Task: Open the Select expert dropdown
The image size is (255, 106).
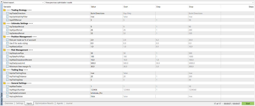Action: [23, 3]
